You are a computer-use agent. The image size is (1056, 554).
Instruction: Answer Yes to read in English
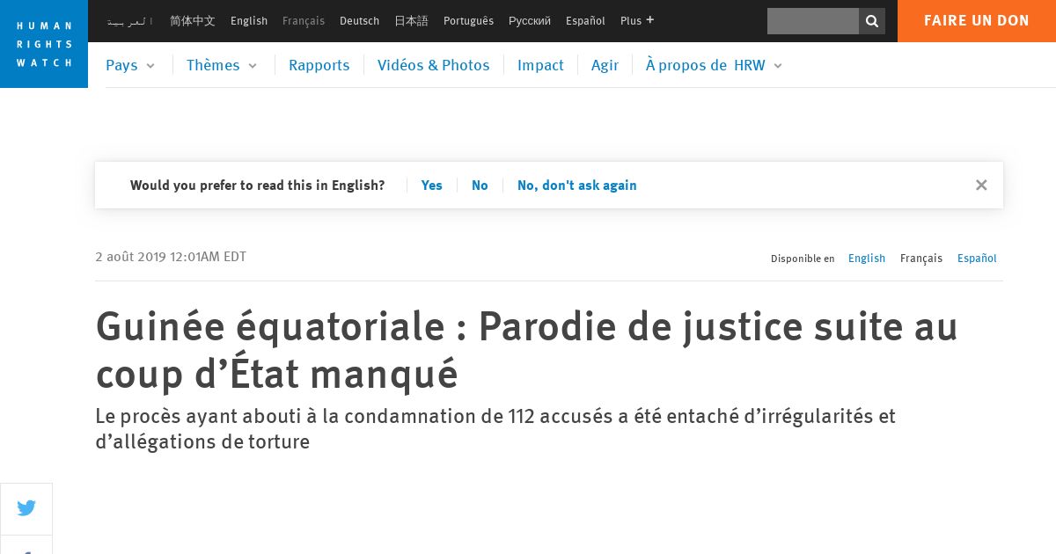pos(431,186)
